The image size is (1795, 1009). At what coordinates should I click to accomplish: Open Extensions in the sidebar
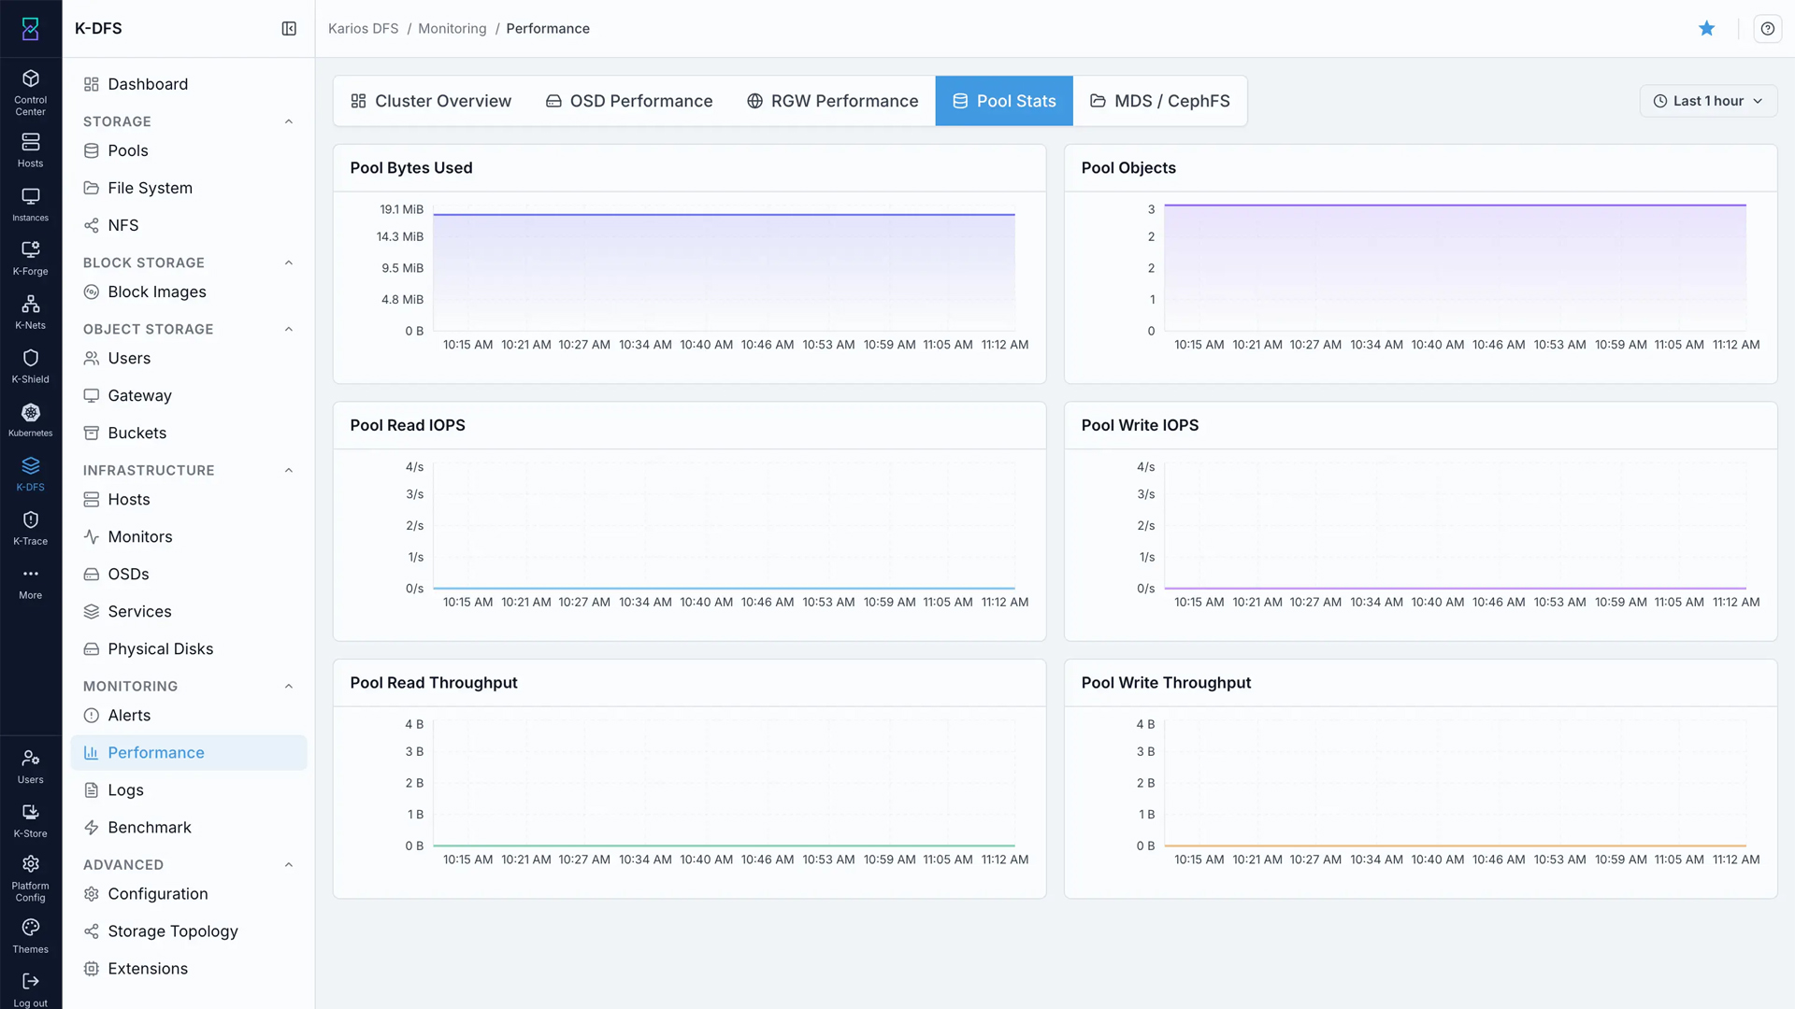click(x=189, y=968)
